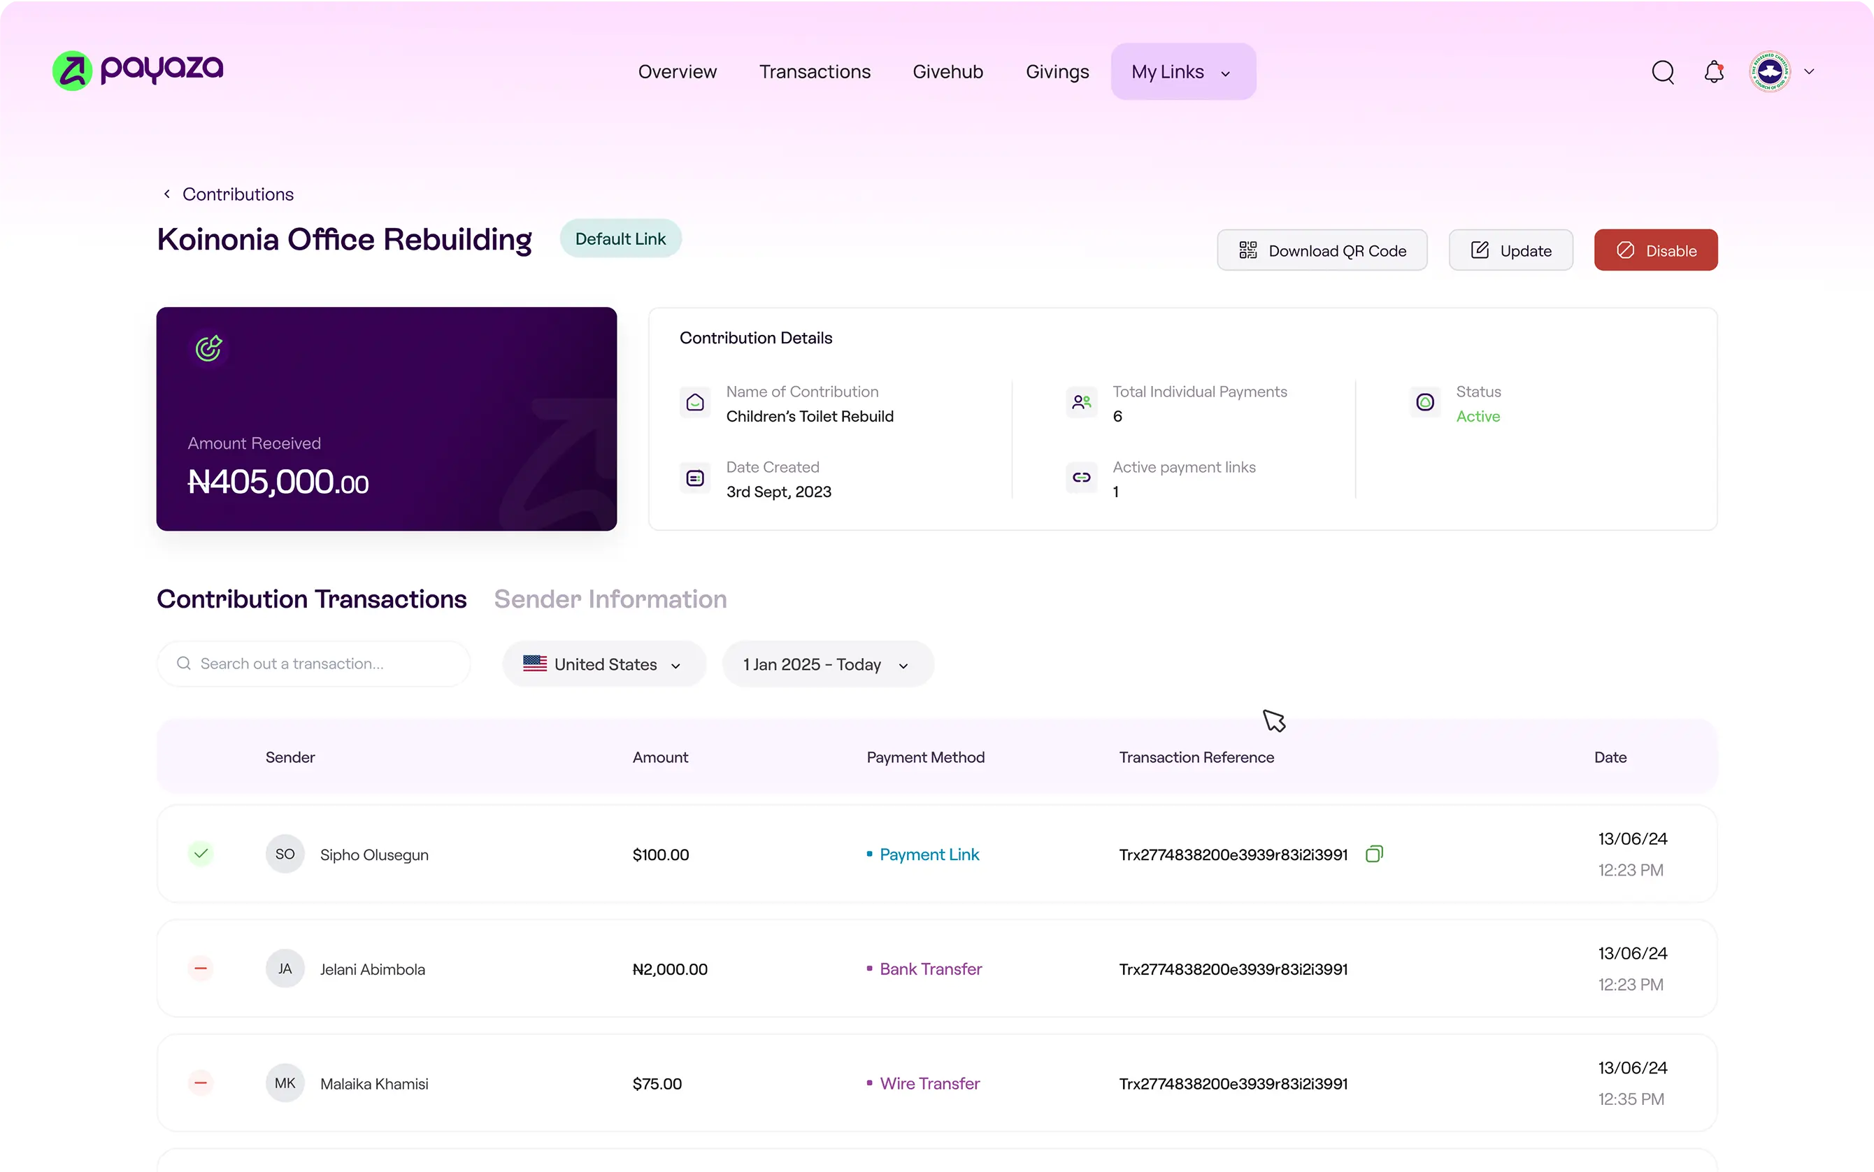
Task: Click the Update button
Action: coord(1510,250)
